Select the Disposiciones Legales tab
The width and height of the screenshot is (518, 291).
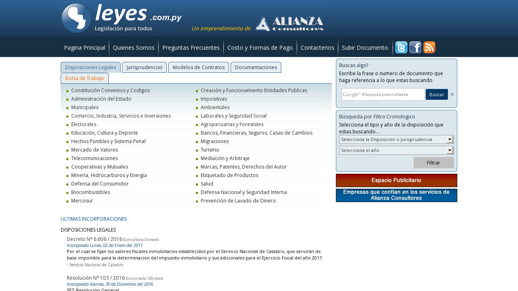point(91,67)
